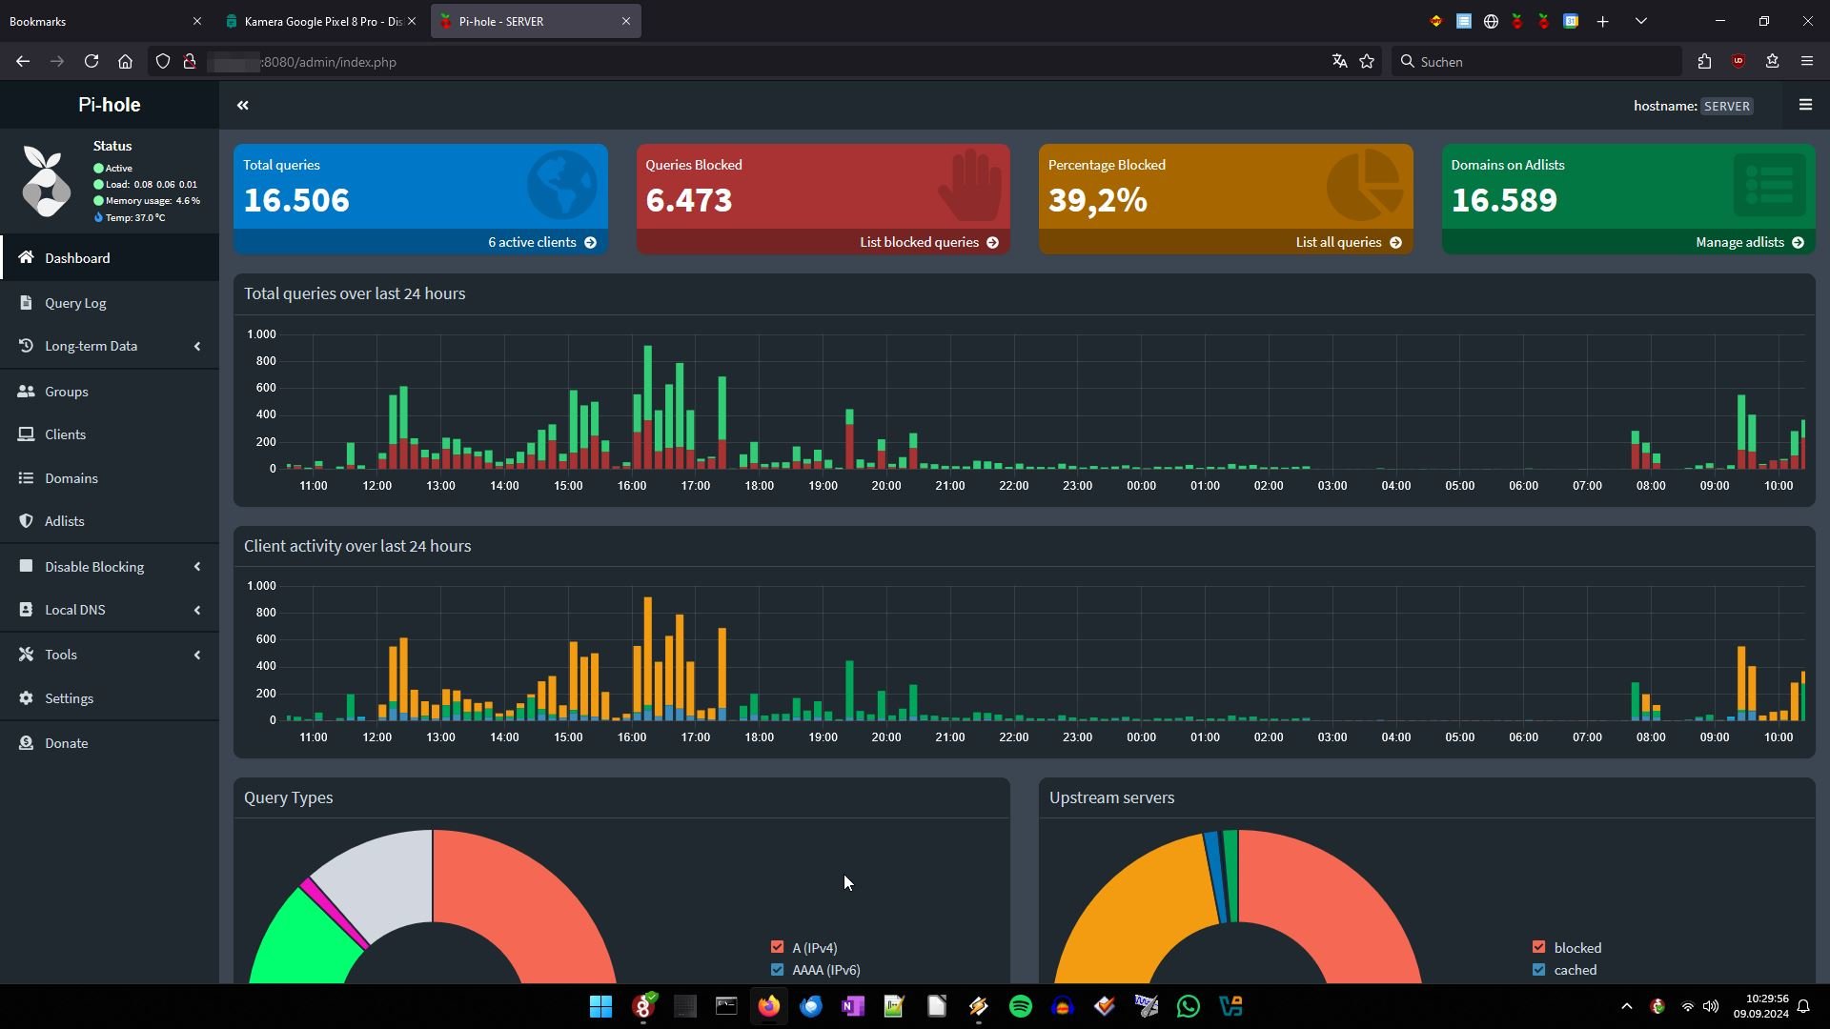Screen dimensions: 1830x1029
Task: Open the top-right hamburger menu next to hostname
Action: pos(1805,105)
